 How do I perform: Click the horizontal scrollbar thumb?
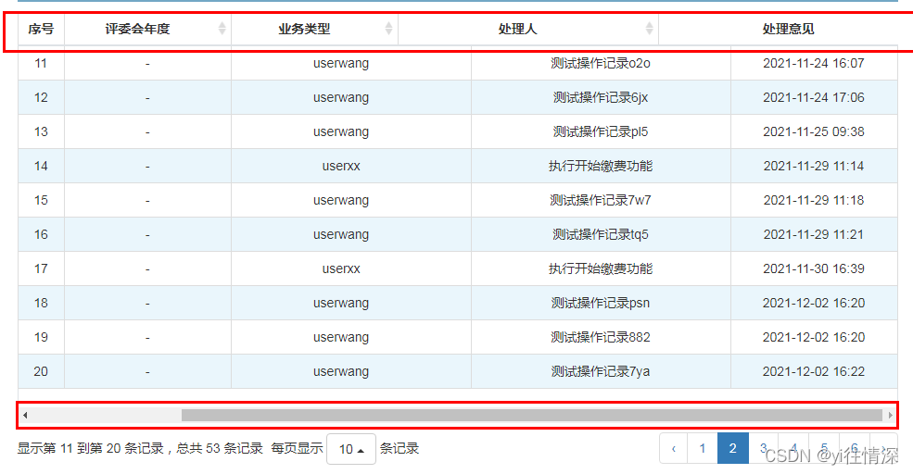pyautogui.click(x=532, y=415)
